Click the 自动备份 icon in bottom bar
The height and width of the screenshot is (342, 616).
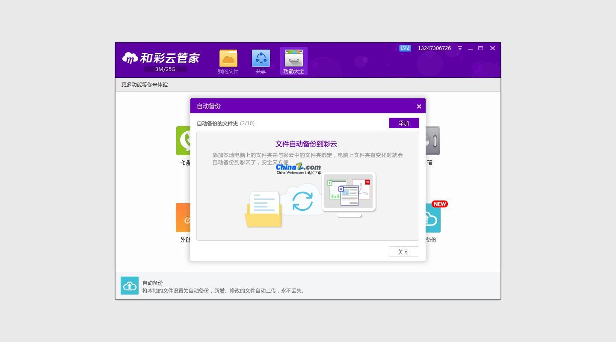(130, 286)
